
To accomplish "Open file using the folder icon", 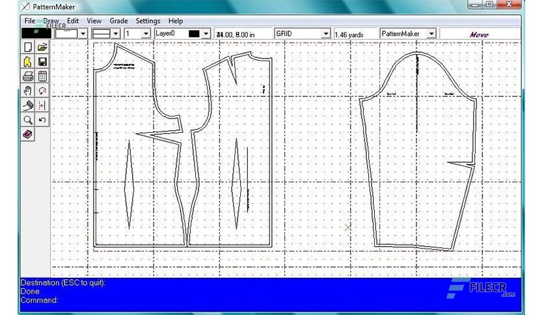I will 42,47.
